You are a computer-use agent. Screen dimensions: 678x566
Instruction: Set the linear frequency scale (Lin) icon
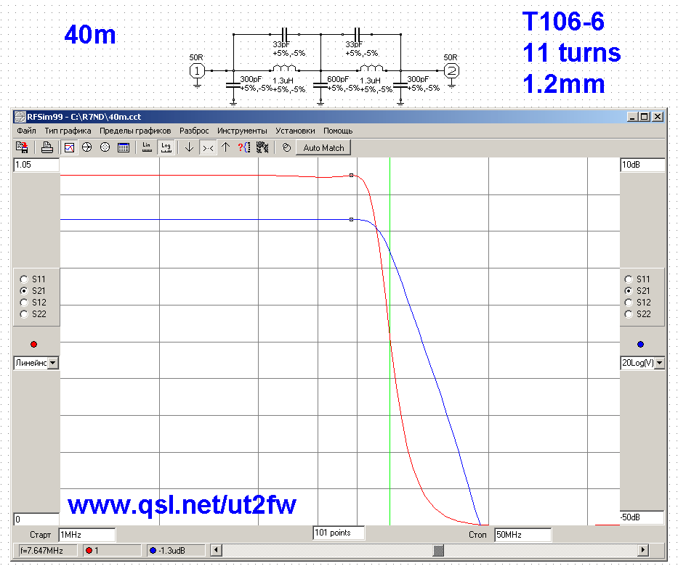coord(146,147)
